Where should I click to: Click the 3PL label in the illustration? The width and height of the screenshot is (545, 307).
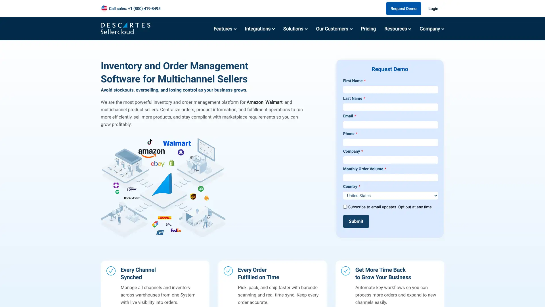click(169, 225)
